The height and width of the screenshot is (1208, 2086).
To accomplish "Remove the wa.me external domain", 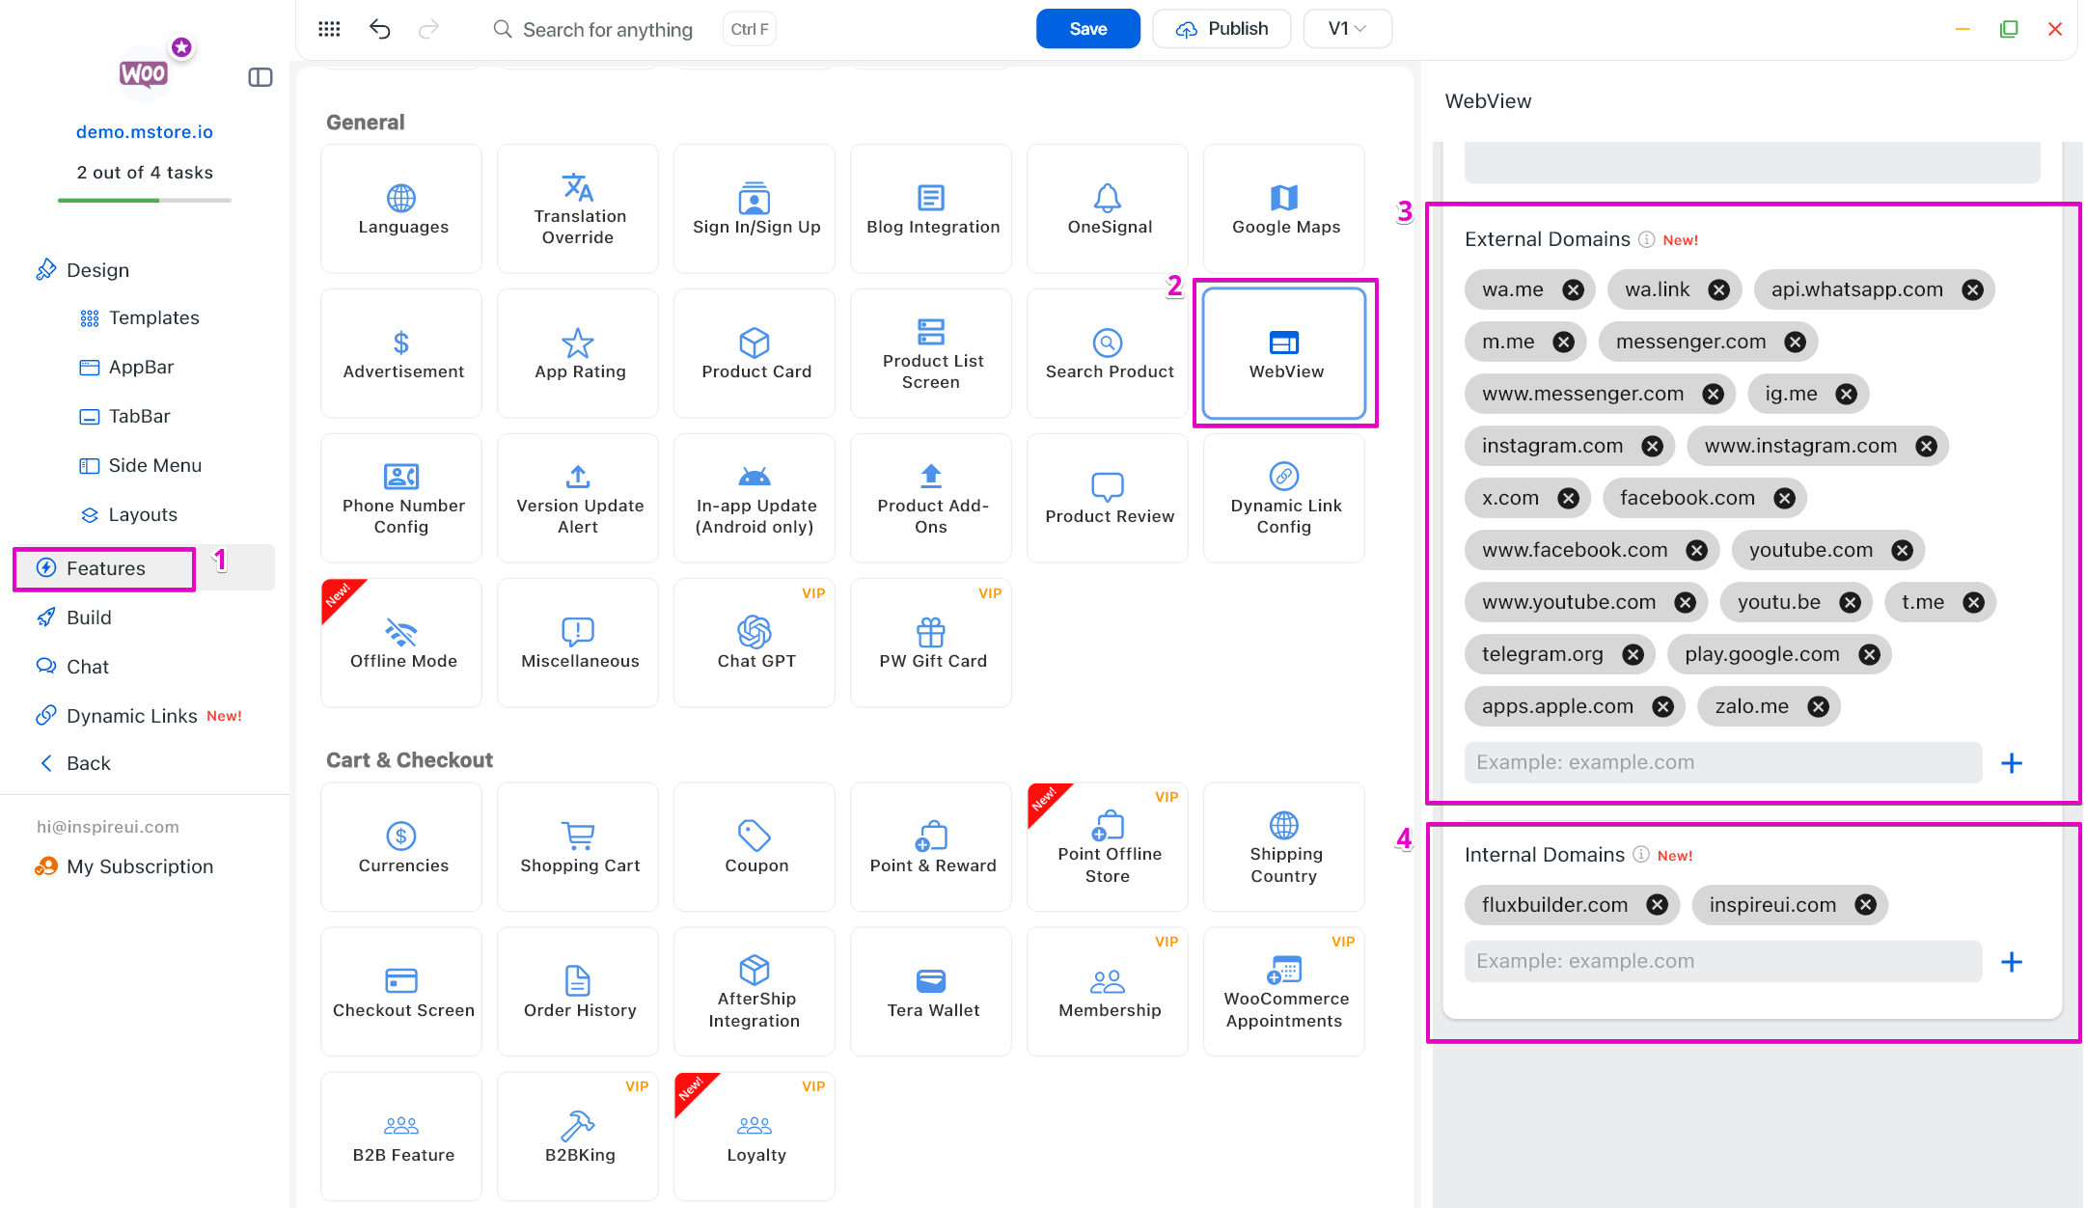I will click(1573, 289).
